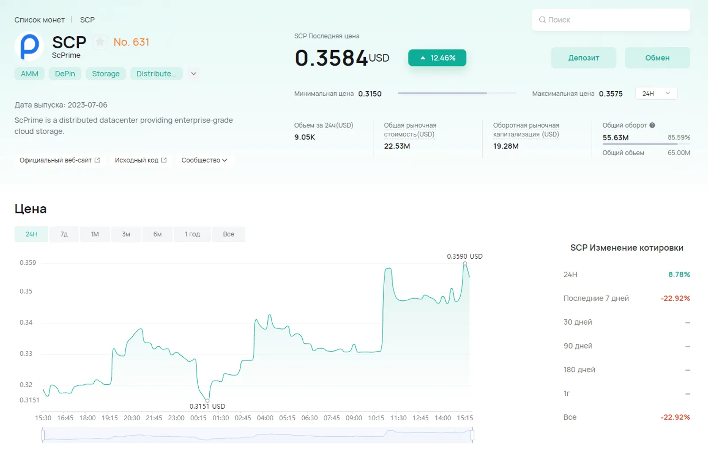
Task: Expand the Сообщество dropdown
Action: pyautogui.click(x=204, y=160)
